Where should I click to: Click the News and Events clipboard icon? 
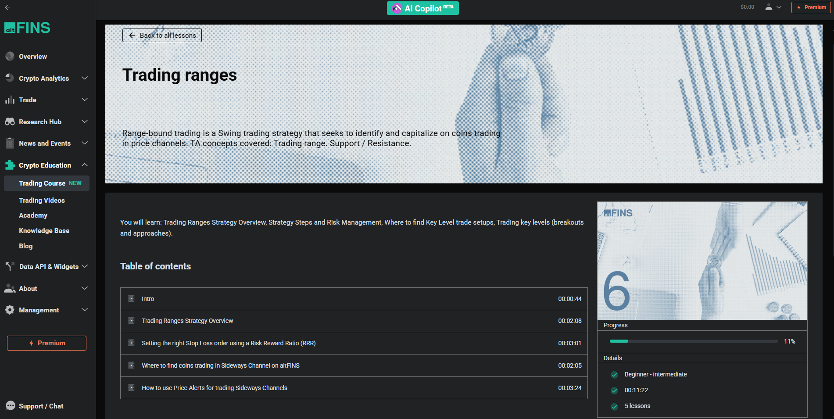coord(10,143)
